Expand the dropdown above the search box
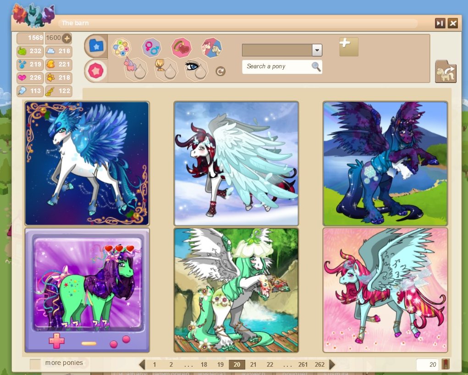Viewport: 468px width, 375px height. [x=317, y=50]
